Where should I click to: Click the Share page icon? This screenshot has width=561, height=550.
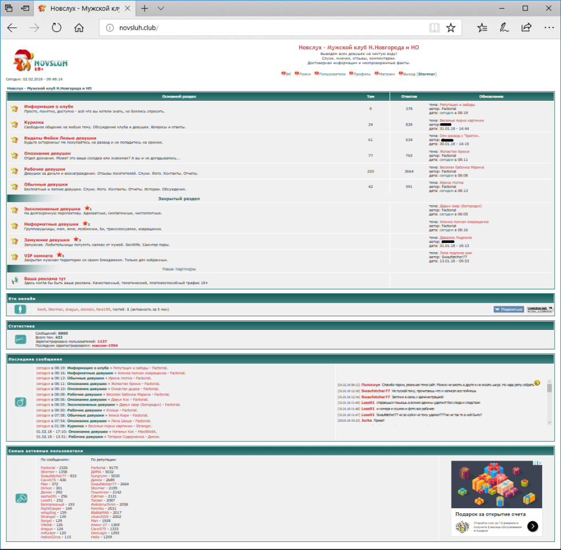[526, 27]
